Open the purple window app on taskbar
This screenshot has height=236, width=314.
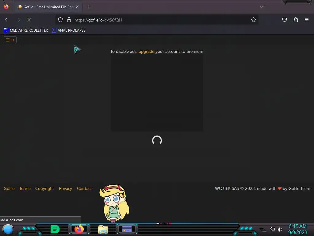pyautogui.click(x=127, y=229)
